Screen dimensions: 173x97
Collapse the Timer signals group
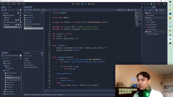(x=145, y=13)
